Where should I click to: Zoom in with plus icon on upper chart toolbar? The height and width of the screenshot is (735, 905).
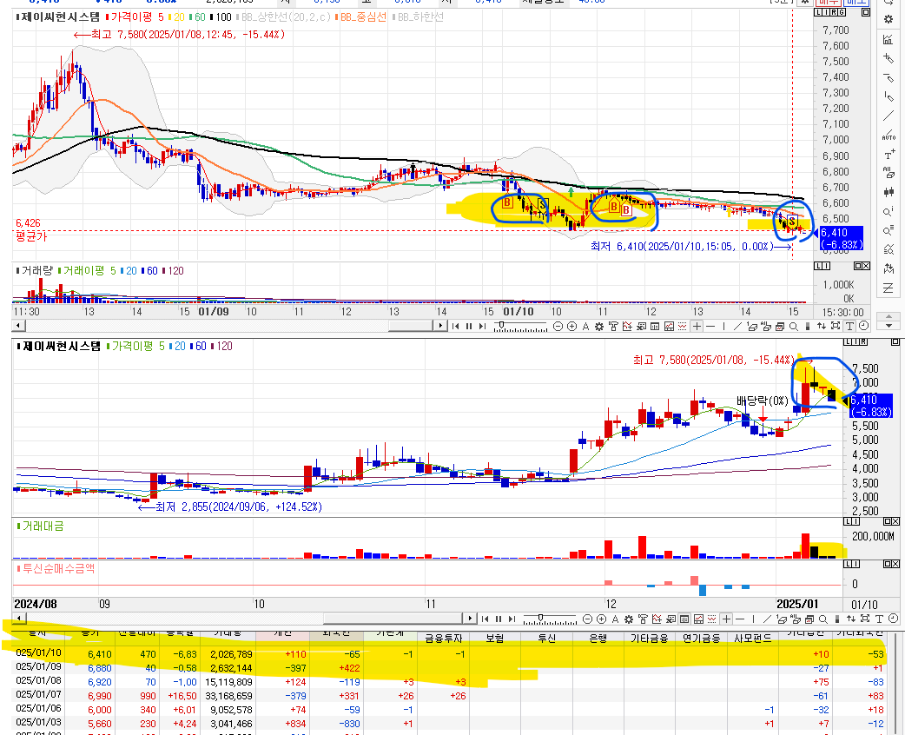tap(572, 326)
